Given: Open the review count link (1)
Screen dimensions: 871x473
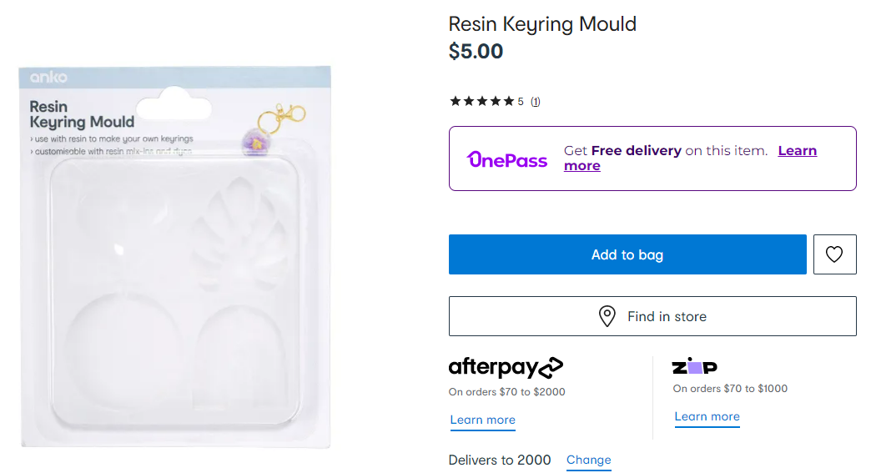Looking at the screenshot, I should (536, 102).
